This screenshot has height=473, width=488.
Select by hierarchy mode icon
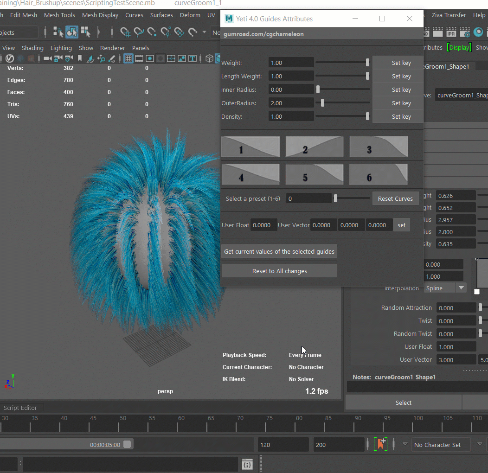58,32
